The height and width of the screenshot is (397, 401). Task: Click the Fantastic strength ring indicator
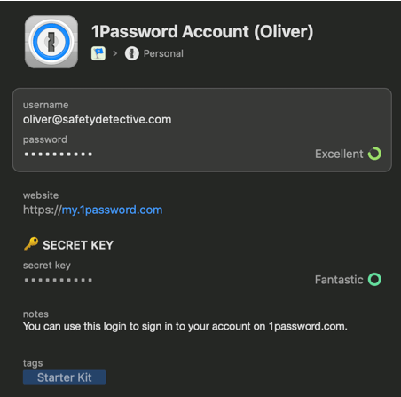point(374,280)
